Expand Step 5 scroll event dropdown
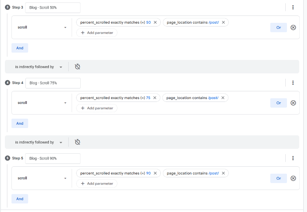This screenshot has width=307, height=212. (42, 178)
